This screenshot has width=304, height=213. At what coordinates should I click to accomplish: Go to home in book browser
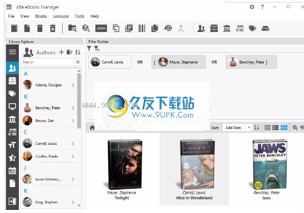click(x=92, y=128)
